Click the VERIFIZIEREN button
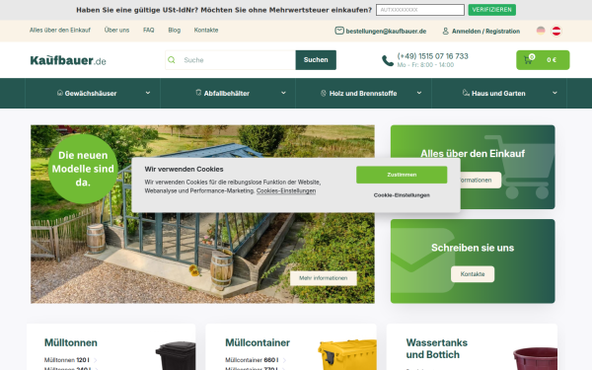Image resolution: width=592 pixels, height=370 pixels. pyautogui.click(x=492, y=10)
